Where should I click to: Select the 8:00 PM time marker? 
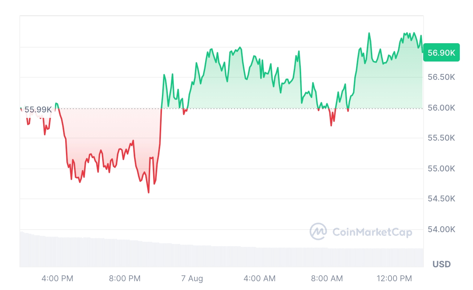(x=125, y=279)
